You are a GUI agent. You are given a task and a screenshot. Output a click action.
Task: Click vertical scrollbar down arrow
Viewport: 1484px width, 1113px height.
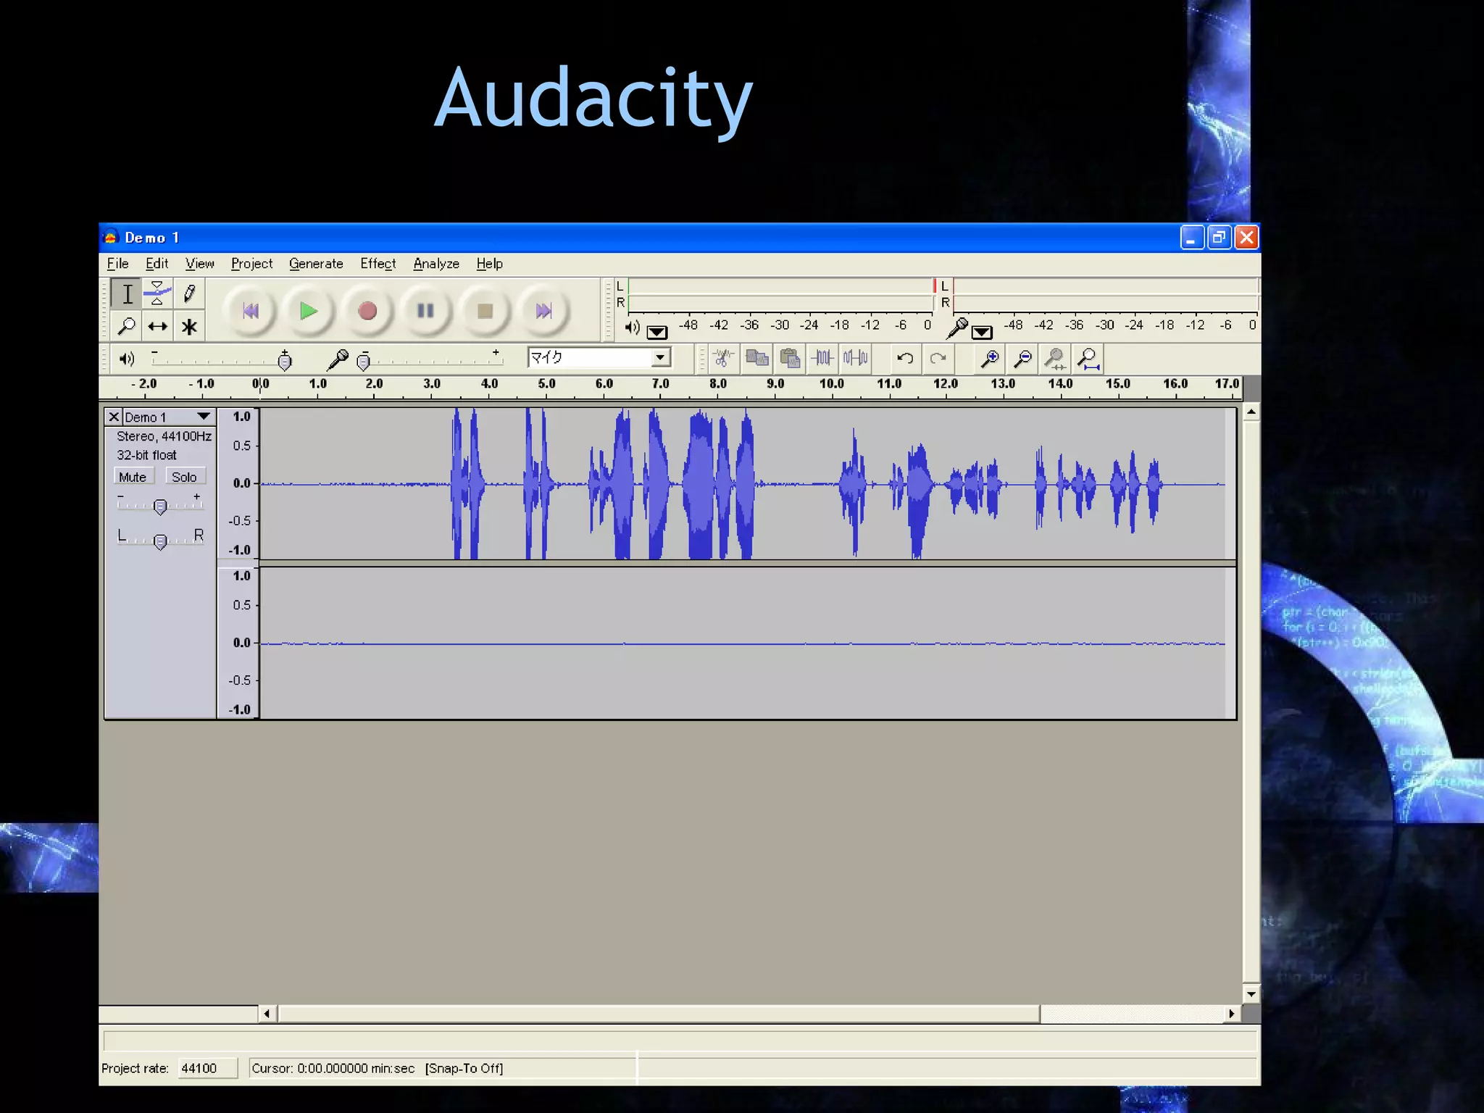1251,994
